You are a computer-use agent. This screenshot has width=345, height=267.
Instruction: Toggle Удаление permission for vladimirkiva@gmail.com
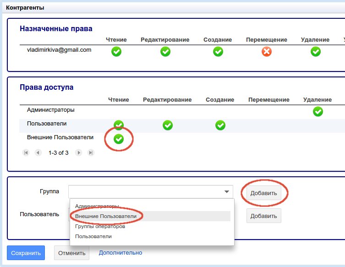[x=316, y=52]
